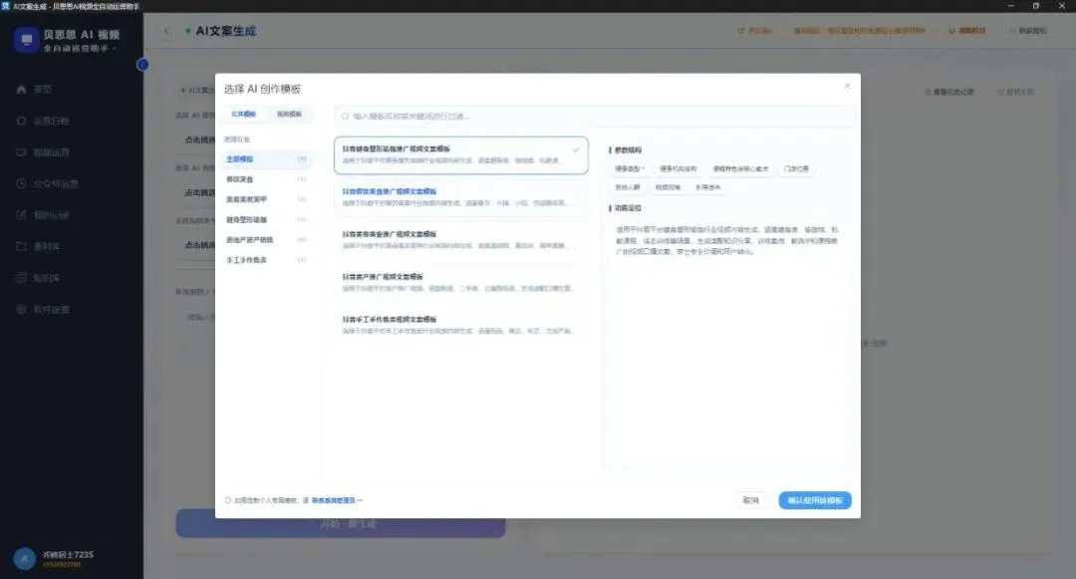This screenshot has height=579, width=1076.
Task: Open the folder icon (素材库) in the sidebar
Action: pos(21,246)
